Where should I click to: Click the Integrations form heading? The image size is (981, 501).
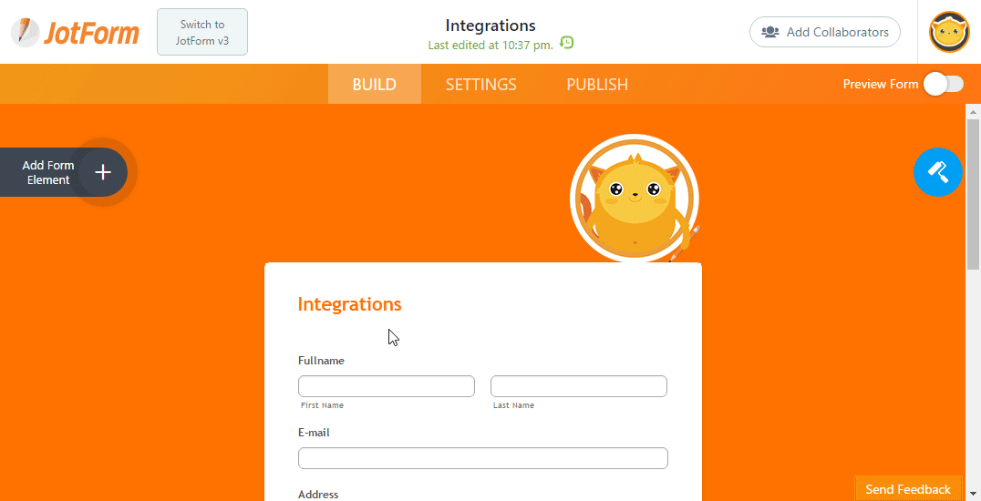pyautogui.click(x=349, y=304)
